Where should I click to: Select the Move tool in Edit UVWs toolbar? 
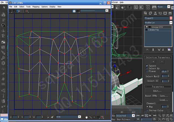[x=11, y=11]
